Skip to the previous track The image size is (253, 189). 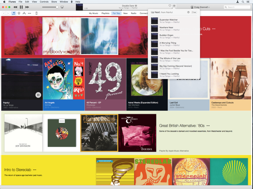(x=15, y=7)
